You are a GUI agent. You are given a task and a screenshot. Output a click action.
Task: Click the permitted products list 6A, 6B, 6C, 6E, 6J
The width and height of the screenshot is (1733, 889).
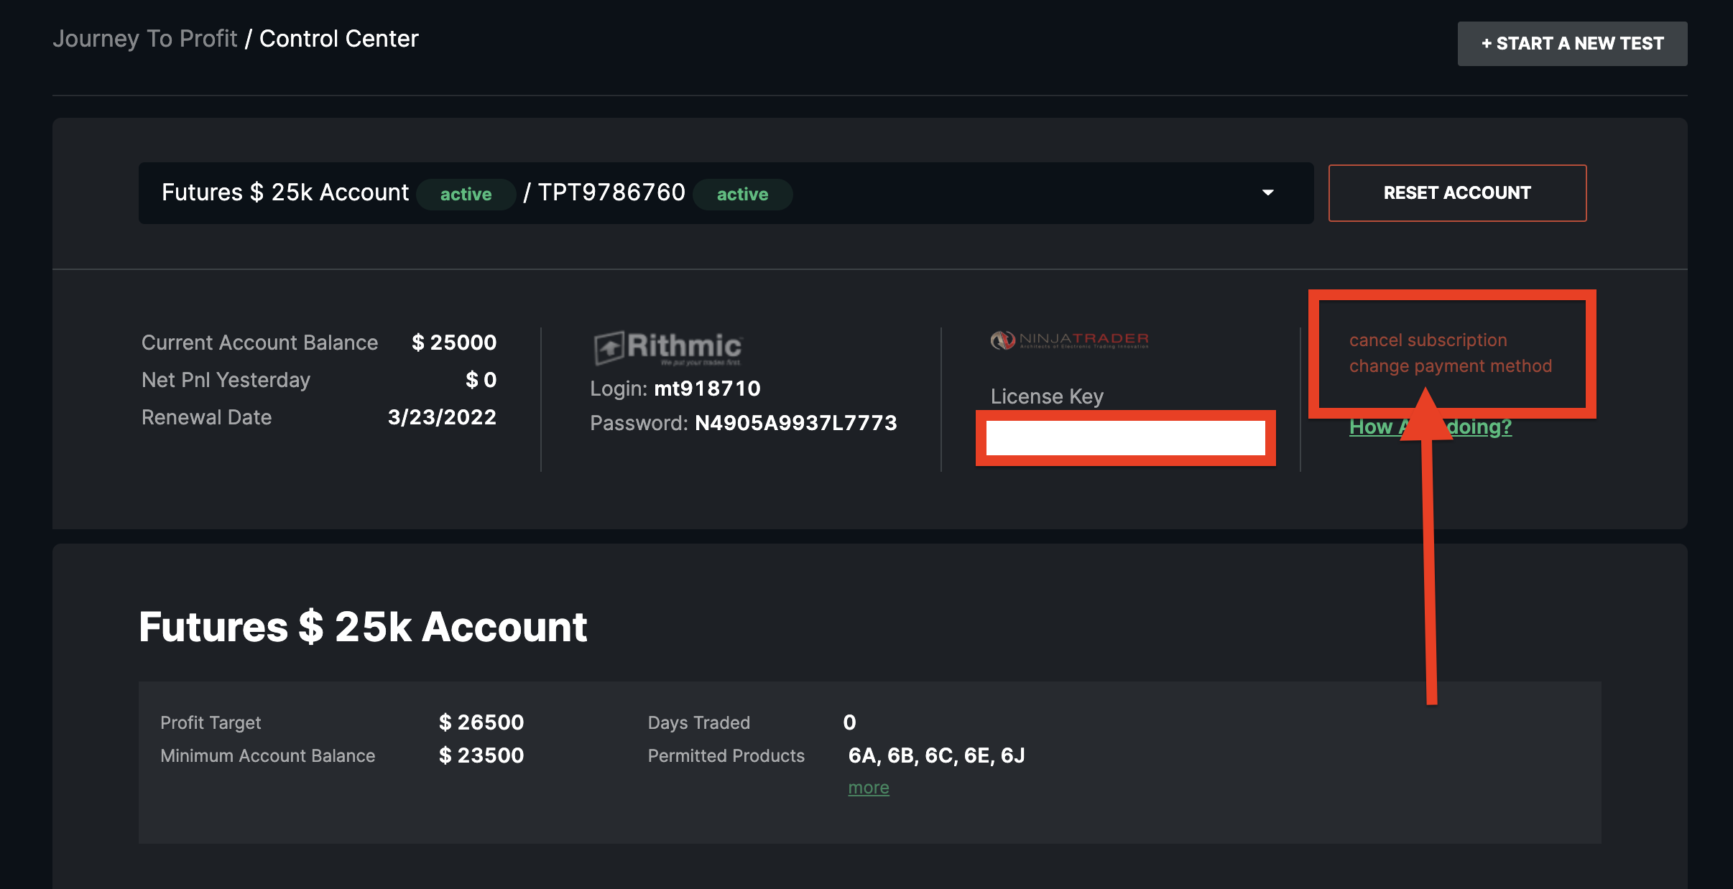pos(937,755)
